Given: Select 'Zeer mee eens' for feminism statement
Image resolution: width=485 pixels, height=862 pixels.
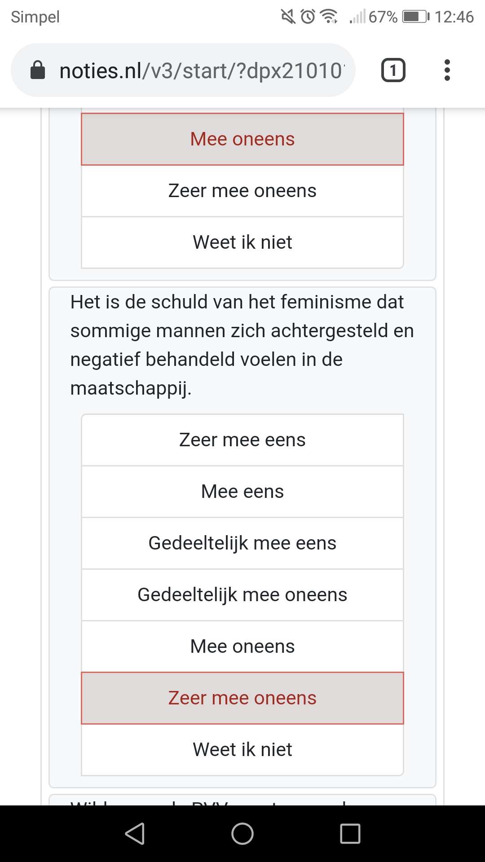Looking at the screenshot, I should tap(242, 440).
